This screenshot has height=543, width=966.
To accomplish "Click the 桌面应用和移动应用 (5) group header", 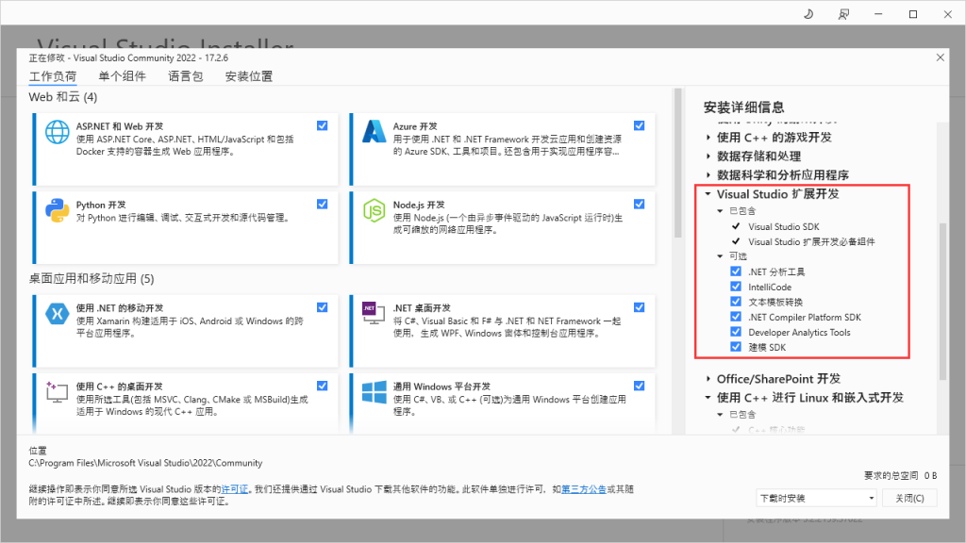I will click(x=92, y=279).
